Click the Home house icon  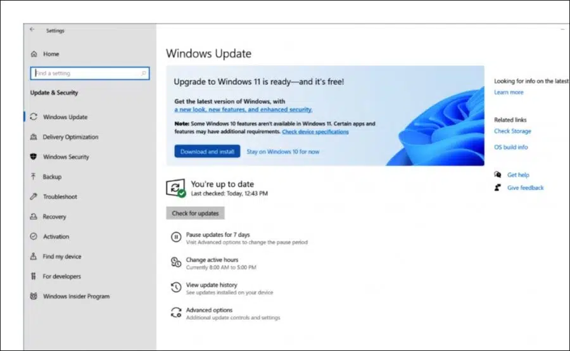34,54
